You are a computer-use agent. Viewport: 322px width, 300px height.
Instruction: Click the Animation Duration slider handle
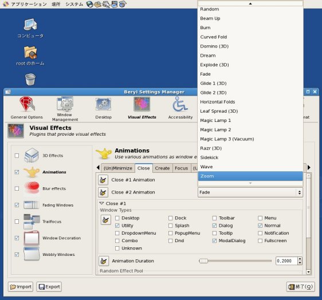tap(203, 261)
